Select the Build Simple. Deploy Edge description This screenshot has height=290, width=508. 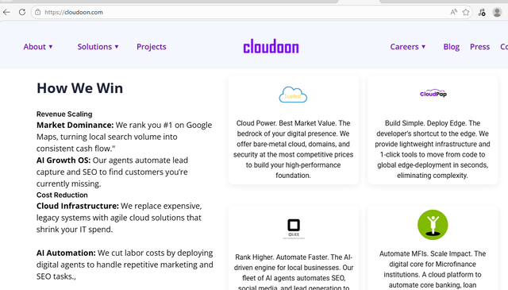(x=433, y=149)
